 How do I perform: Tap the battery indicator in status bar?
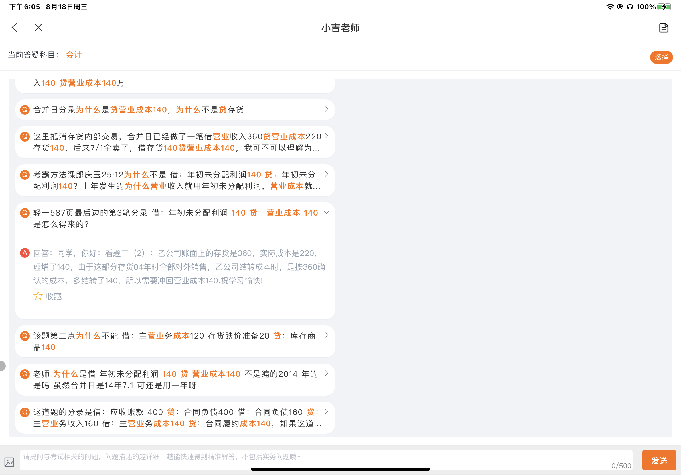pos(664,7)
